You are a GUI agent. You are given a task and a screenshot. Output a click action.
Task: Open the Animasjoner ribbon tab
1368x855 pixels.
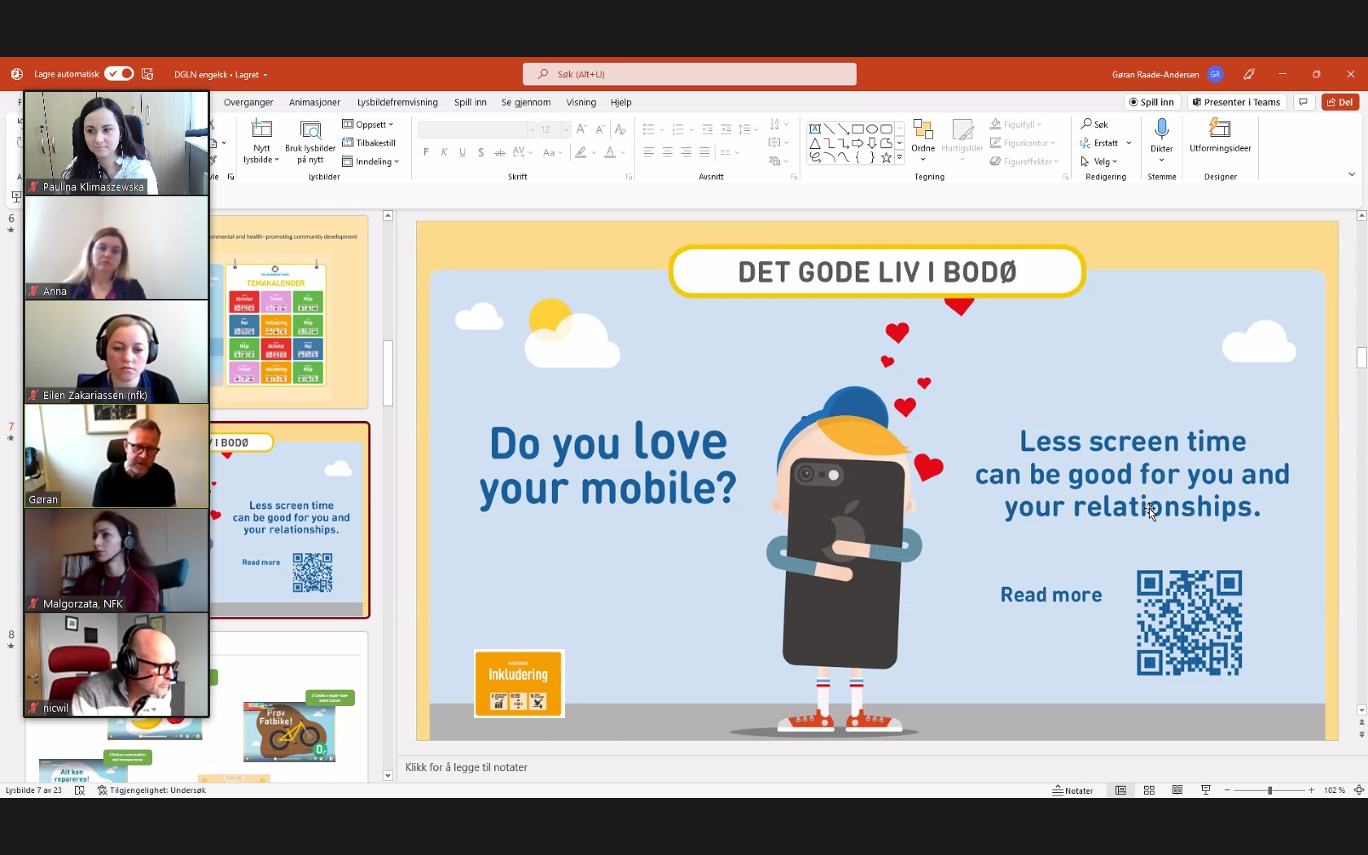click(x=314, y=103)
